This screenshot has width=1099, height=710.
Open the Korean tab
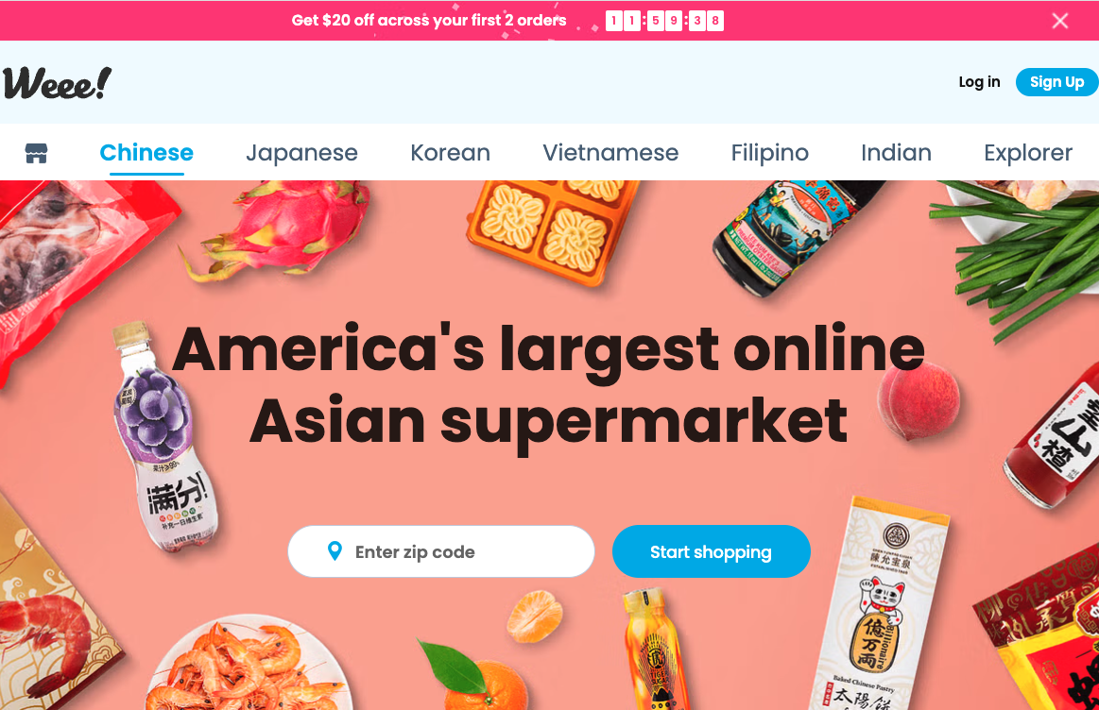pyautogui.click(x=450, y=153)
